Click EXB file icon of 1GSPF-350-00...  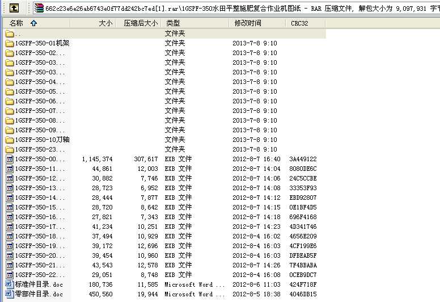pos(10,160)
